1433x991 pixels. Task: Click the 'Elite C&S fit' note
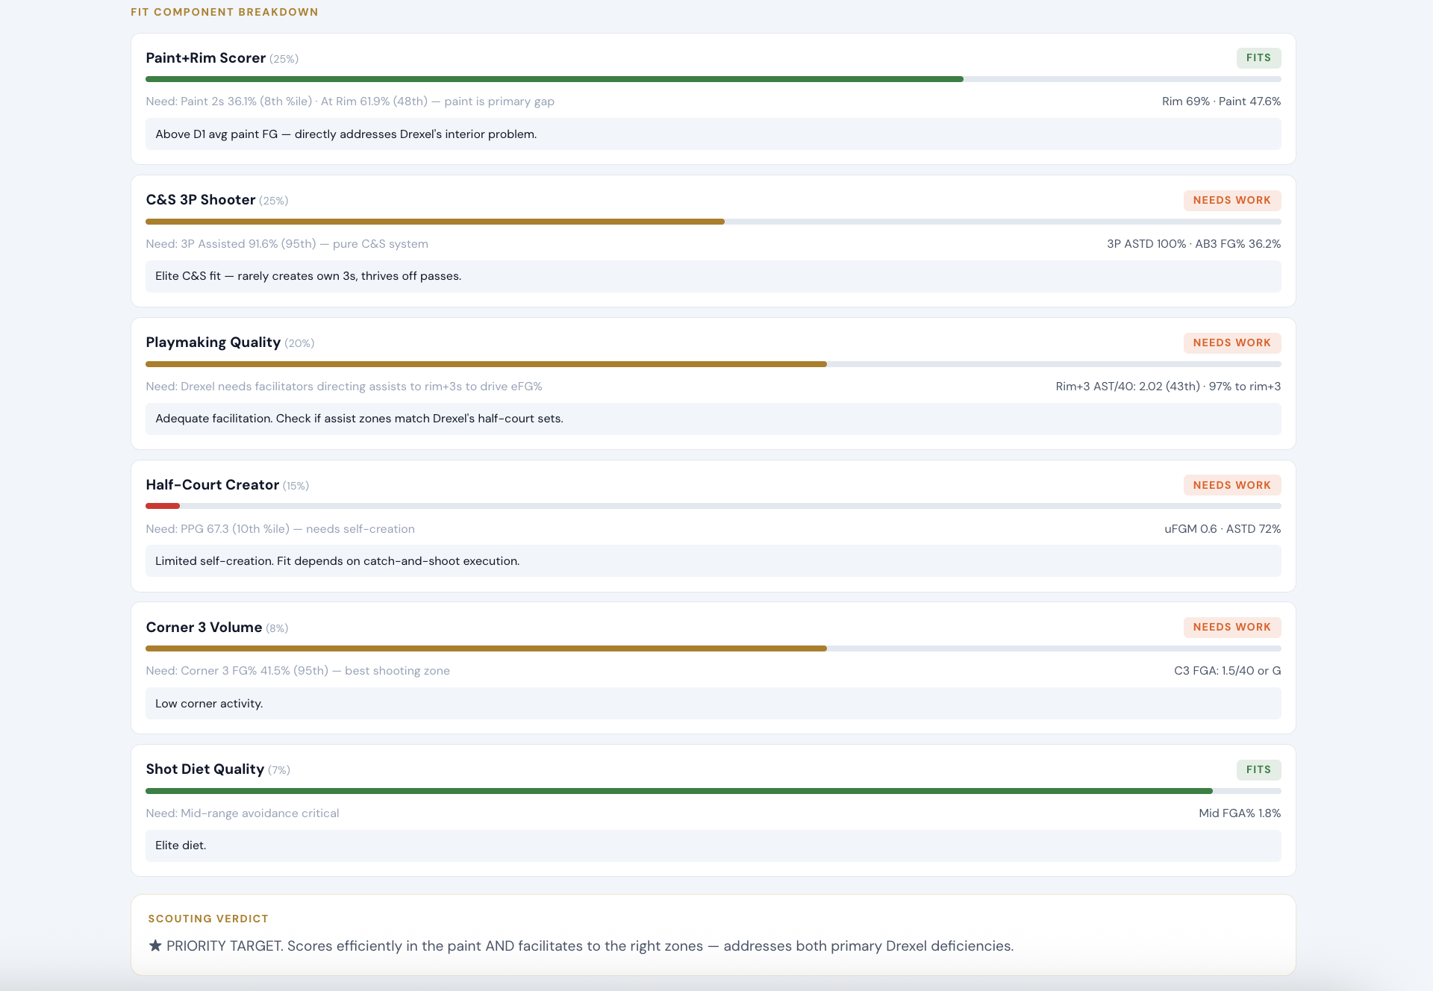click(714, 276)
